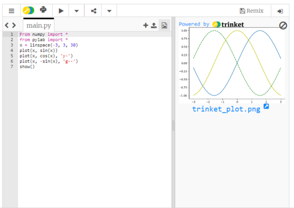Click the Powered by link
Screen dimensions: 294x208
(194, 24)
